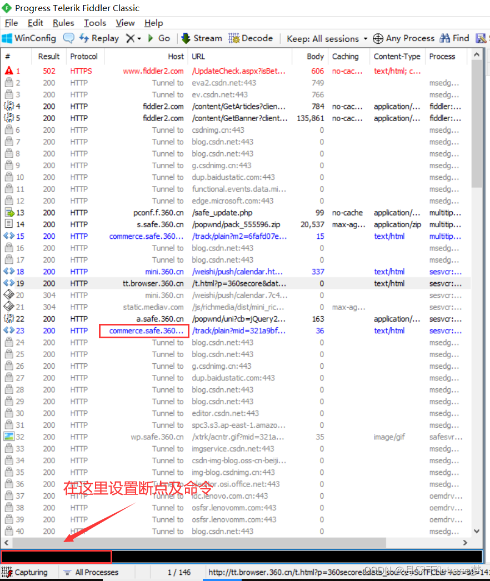The image size is (490, 581).
Task: Click the JSON icon of session 4
Action: coord(9,106)
